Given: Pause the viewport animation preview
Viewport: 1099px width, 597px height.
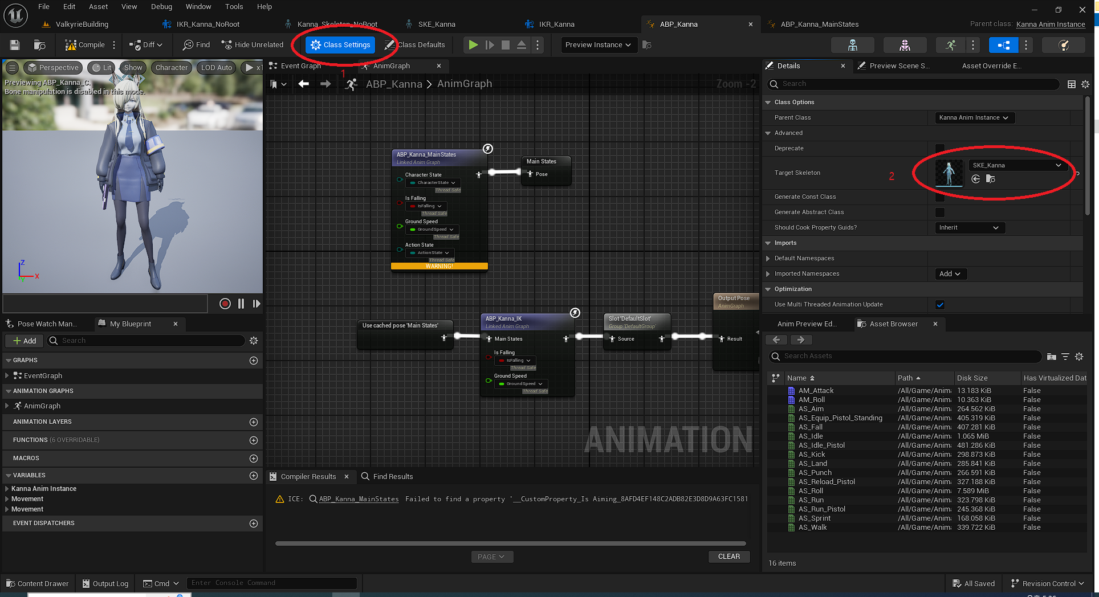Looking at the screenshot, I should [241, 304].
